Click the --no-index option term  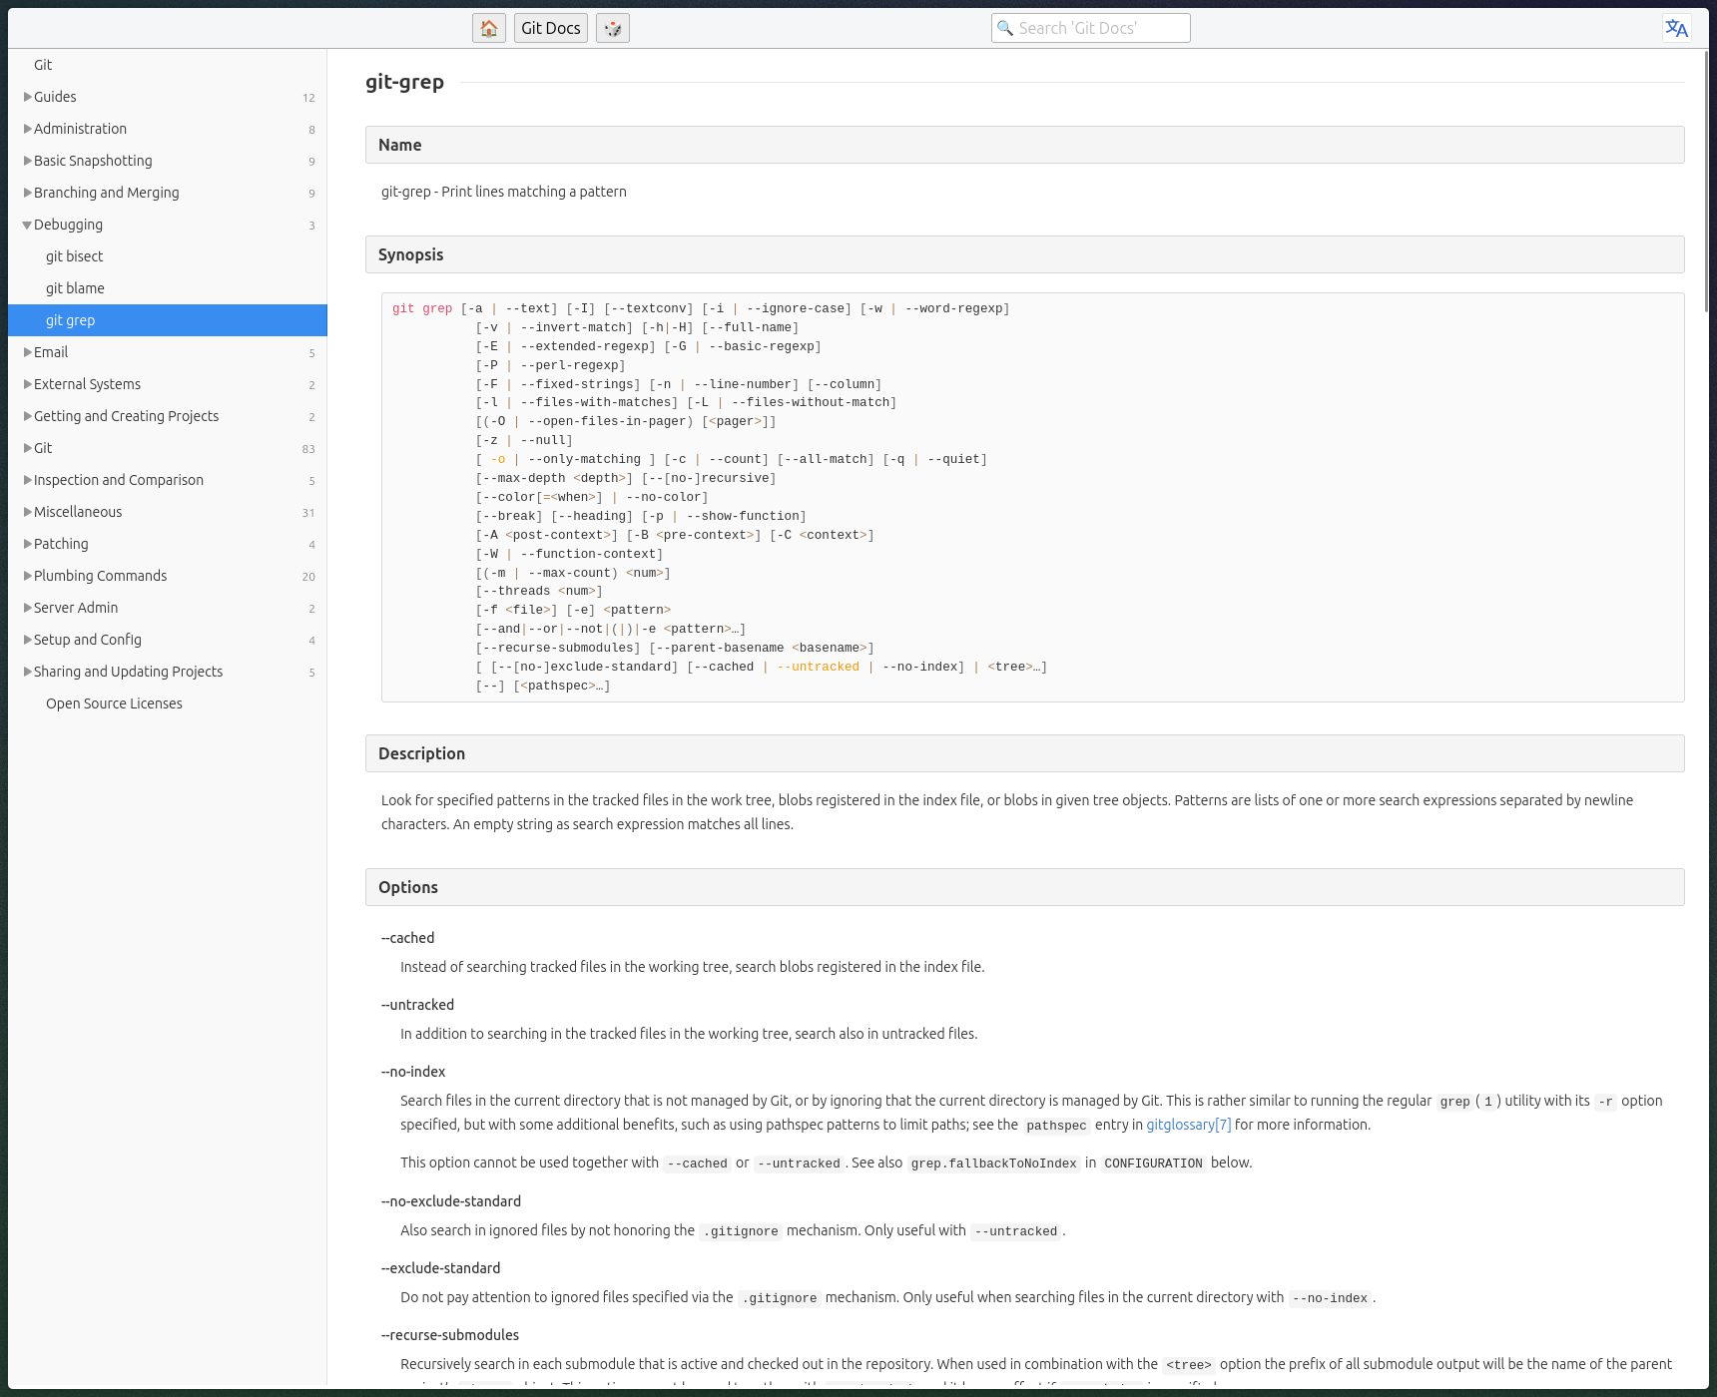click(413, 1072)
